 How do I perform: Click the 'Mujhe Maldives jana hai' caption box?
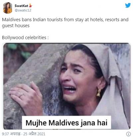tap(66, 122)
